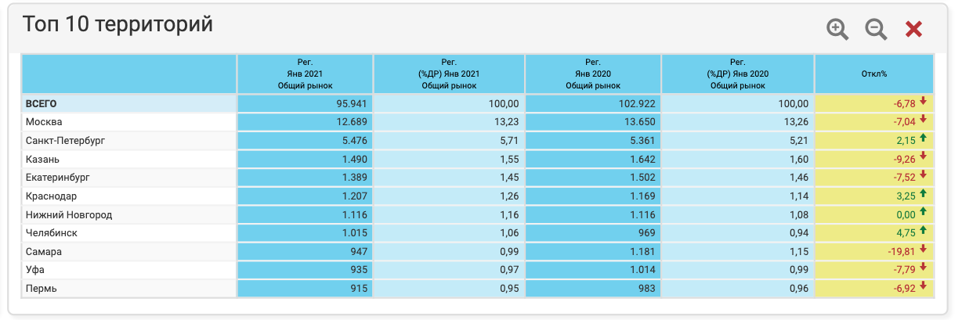The image size is (962, 320).
Task: Click the Рег. (%ДР) Янв 2020 header
Action: pyautogui.click(x=737, y=74)
